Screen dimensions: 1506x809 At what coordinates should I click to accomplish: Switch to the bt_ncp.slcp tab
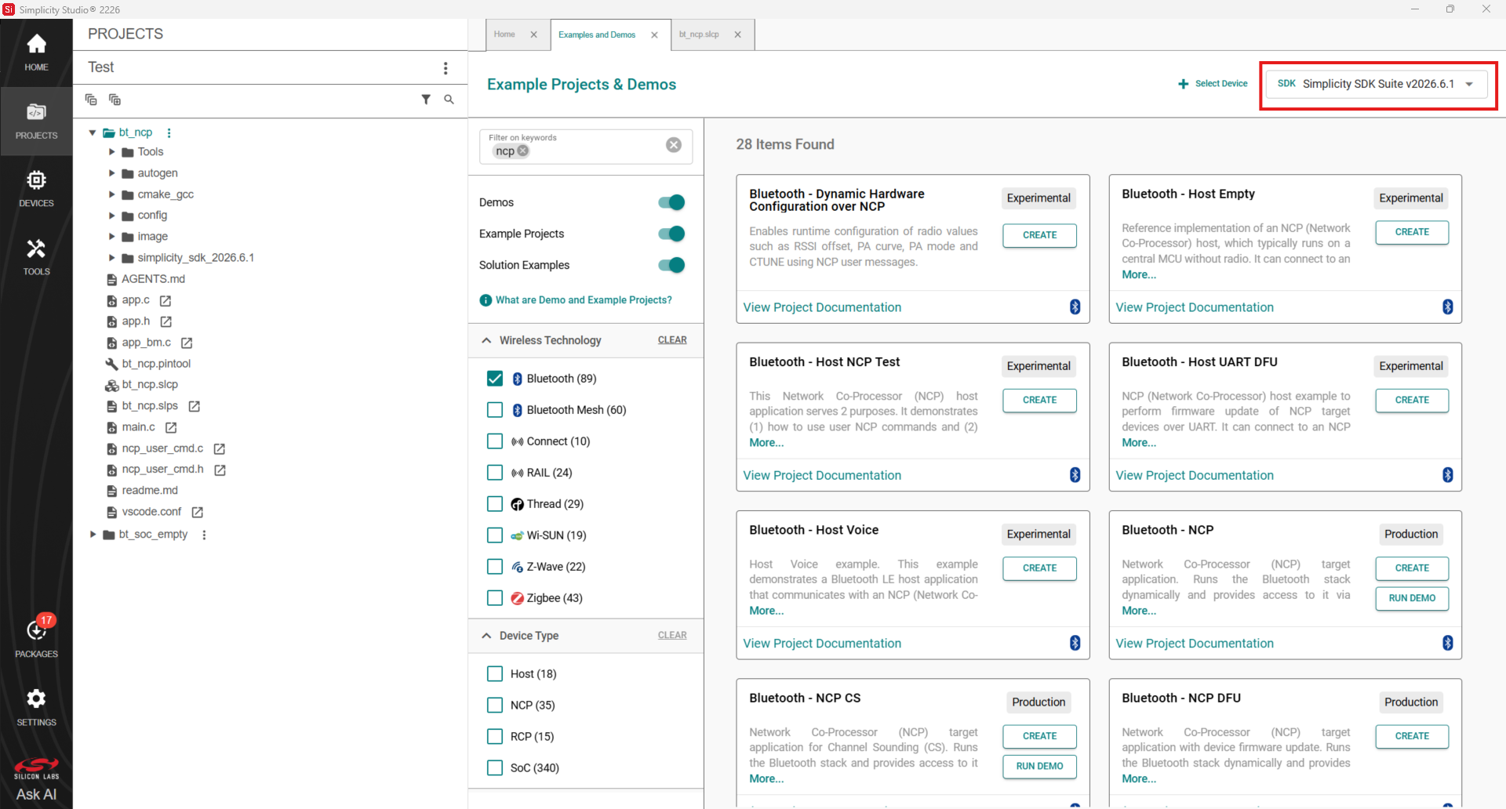pyautogui.click(x=699, y=34)
